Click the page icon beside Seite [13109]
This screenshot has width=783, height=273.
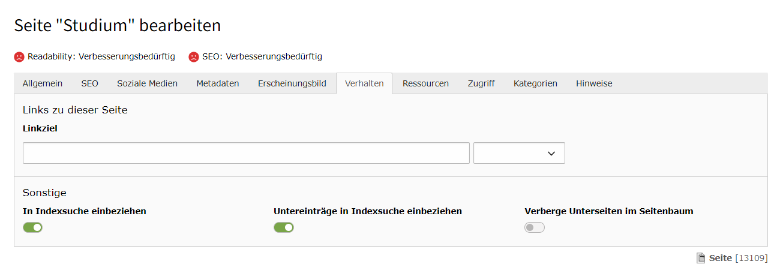700,258
